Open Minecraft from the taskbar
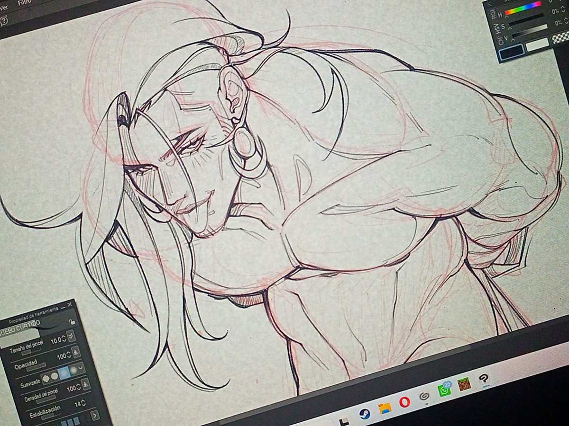 464,384
